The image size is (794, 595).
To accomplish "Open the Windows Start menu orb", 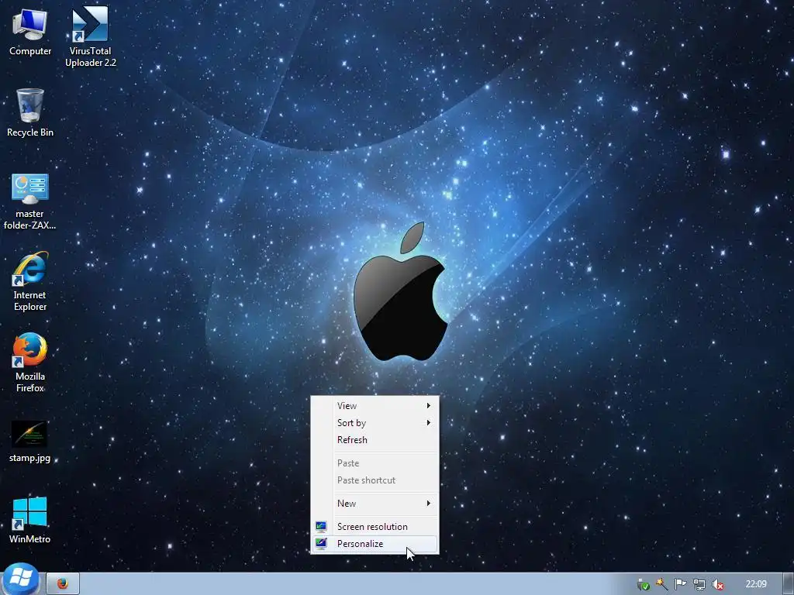I will pyautogui.click(x=20, y=579).
